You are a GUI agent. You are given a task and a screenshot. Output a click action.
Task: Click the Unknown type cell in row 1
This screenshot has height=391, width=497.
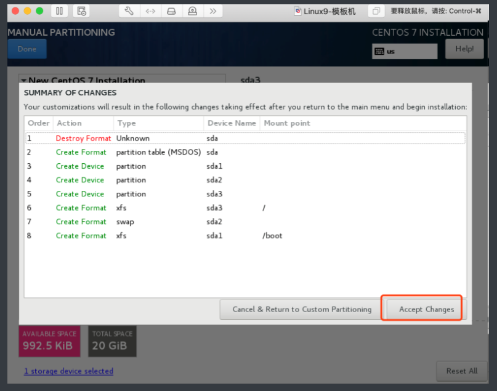(133, 138)
